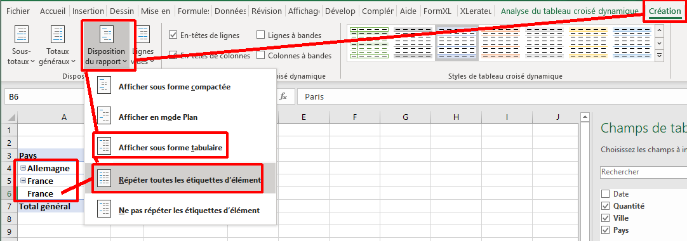Select Ne pas répéter les étiquettes d'élément
687x241 pixels.
[x=189, y=211]
